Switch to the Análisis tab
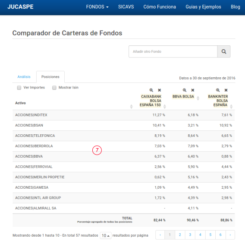The width and height of the screenshot is (245, 244). pyautogui.click(x=24, y=77)
